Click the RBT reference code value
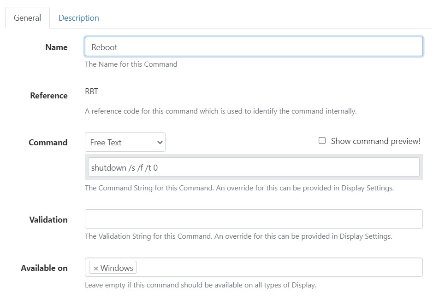Screen dimensions: 439x304 (92, 92)
